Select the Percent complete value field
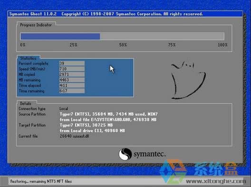The width and height of the screenshot is (251, 187). 72,63
